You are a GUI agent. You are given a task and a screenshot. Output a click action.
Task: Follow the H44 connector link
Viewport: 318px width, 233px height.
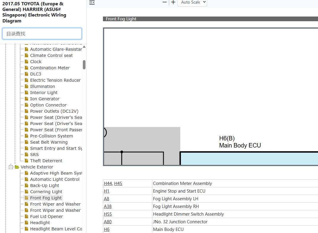[x=108, y=183]
